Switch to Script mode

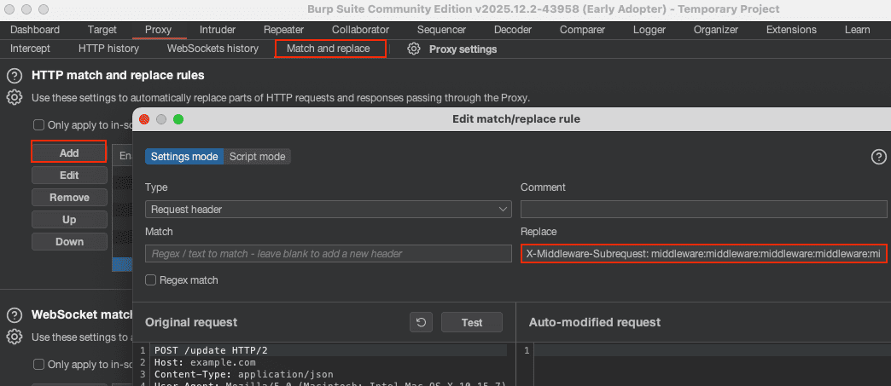point(257,157)
